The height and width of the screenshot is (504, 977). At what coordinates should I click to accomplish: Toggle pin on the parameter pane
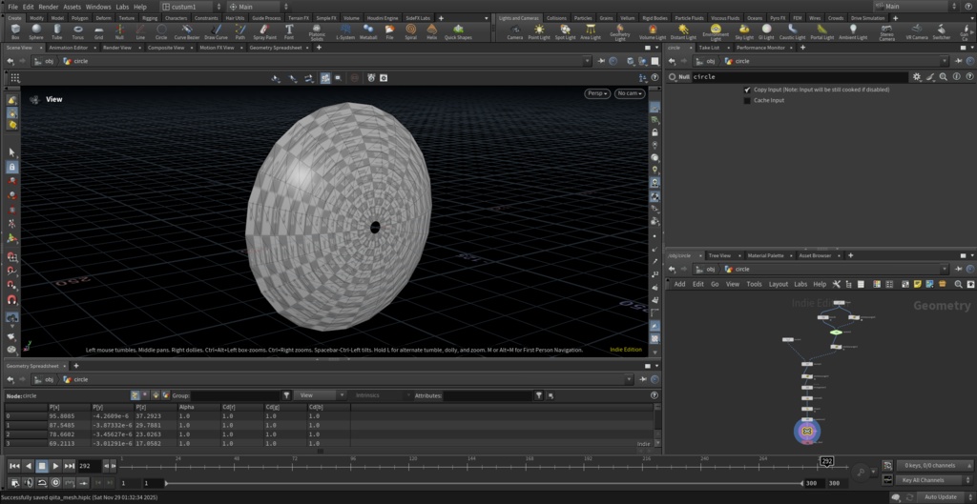[960, 61]
